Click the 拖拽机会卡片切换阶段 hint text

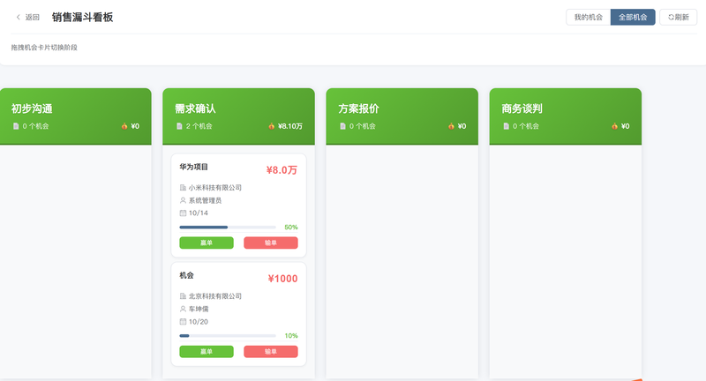point(44,48)
